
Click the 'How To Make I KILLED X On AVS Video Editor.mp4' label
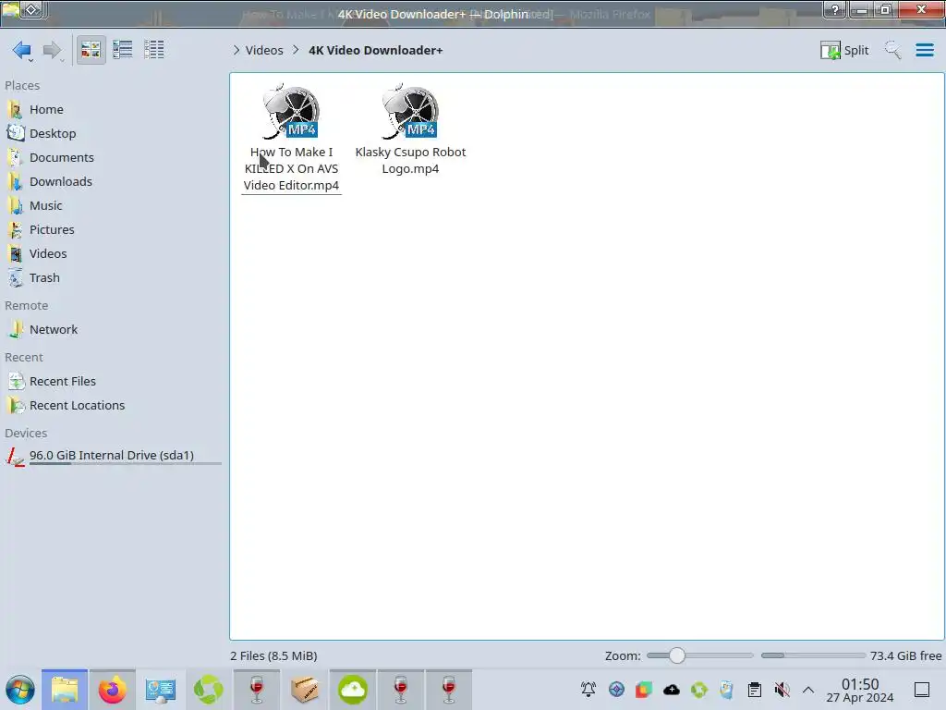point(291,168)
